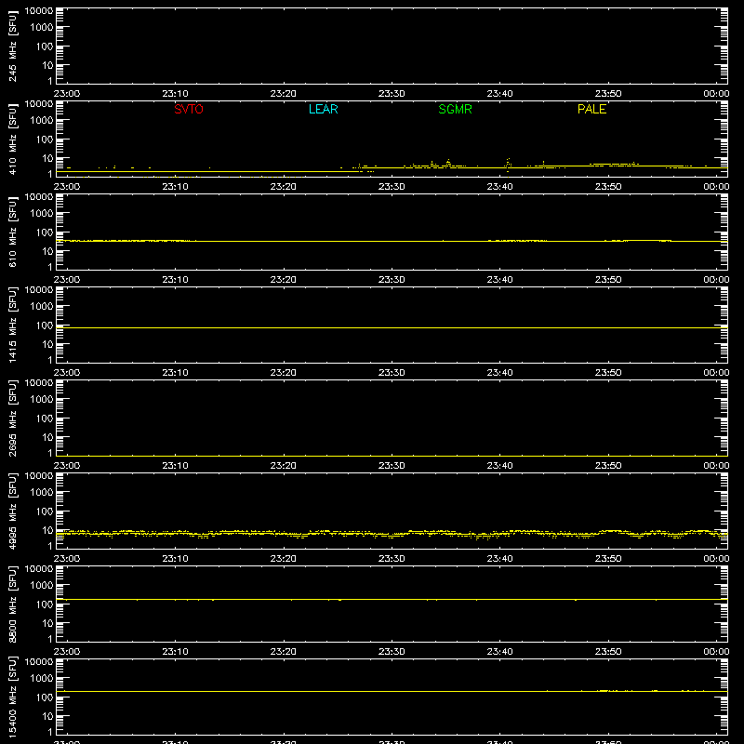Click 00:00 time label of 8800 MHz panel
The width and height of the screenshot is (744, 744).
(x=716, y=652)
